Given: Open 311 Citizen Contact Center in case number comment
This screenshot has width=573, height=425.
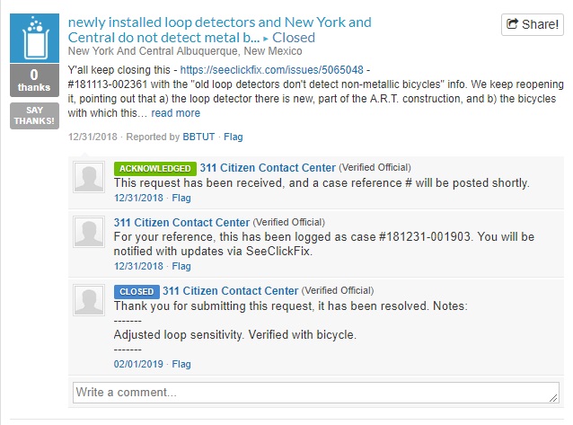Looking at the screenshot, I should 181,222.
